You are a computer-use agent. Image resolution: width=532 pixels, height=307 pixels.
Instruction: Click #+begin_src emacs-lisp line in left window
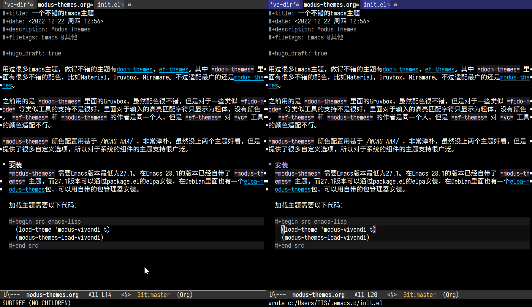(45, 222)
